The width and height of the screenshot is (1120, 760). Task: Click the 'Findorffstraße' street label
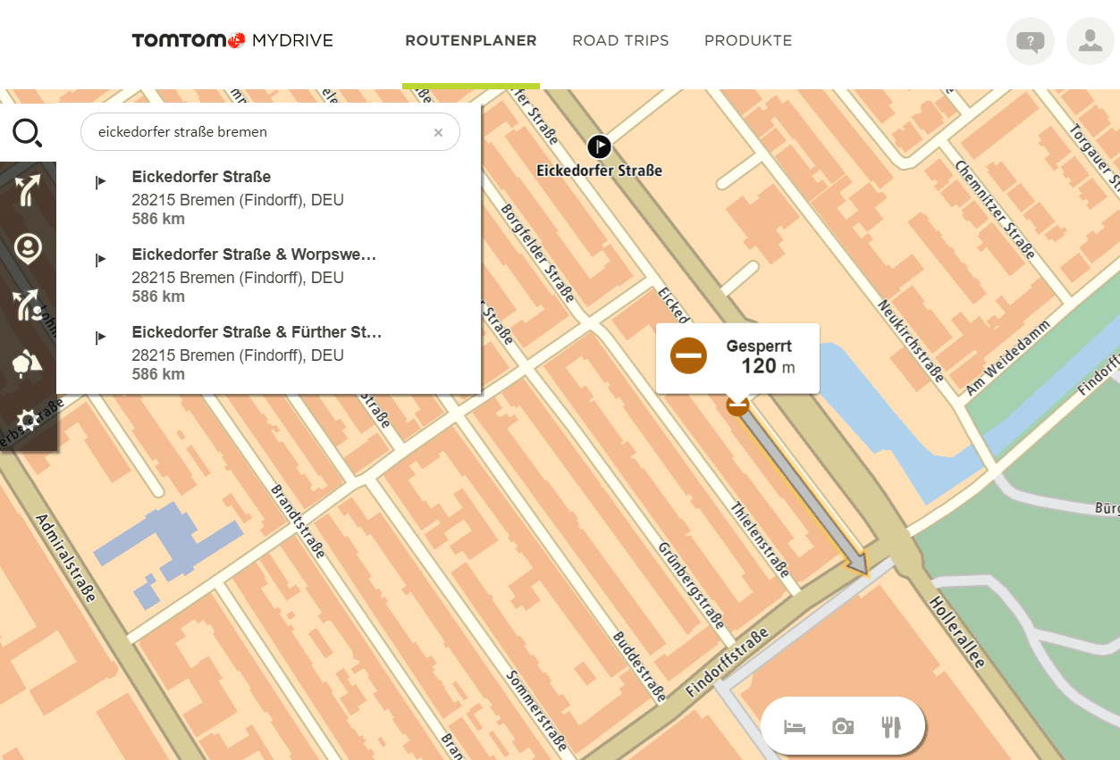click(x=727, y=664)
